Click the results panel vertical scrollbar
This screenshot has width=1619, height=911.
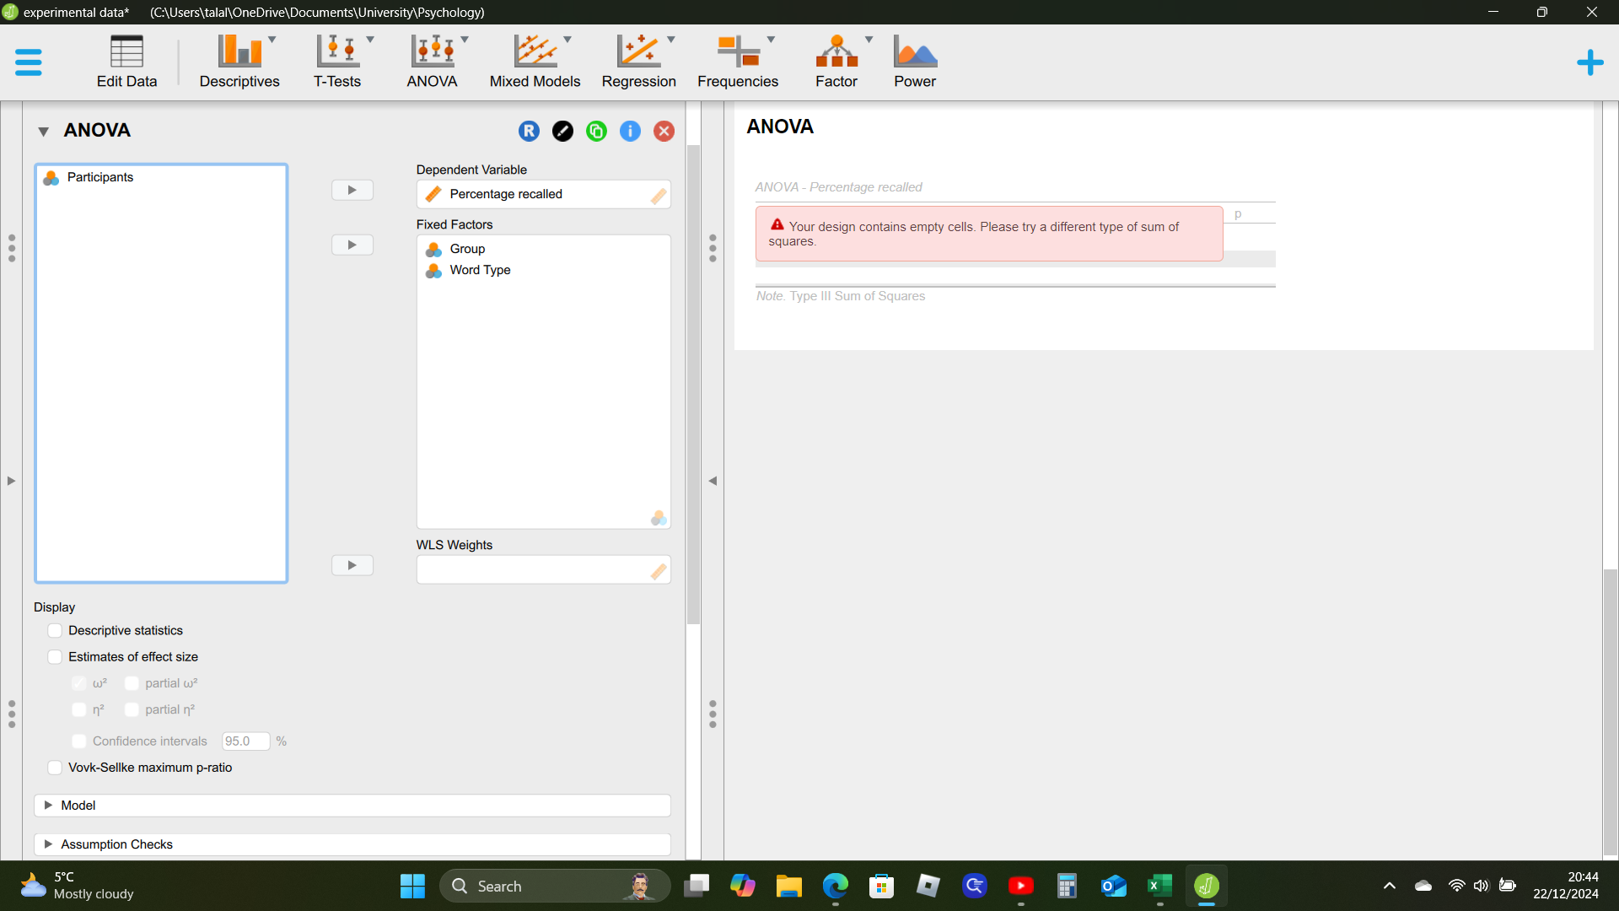coord(1611,713)
